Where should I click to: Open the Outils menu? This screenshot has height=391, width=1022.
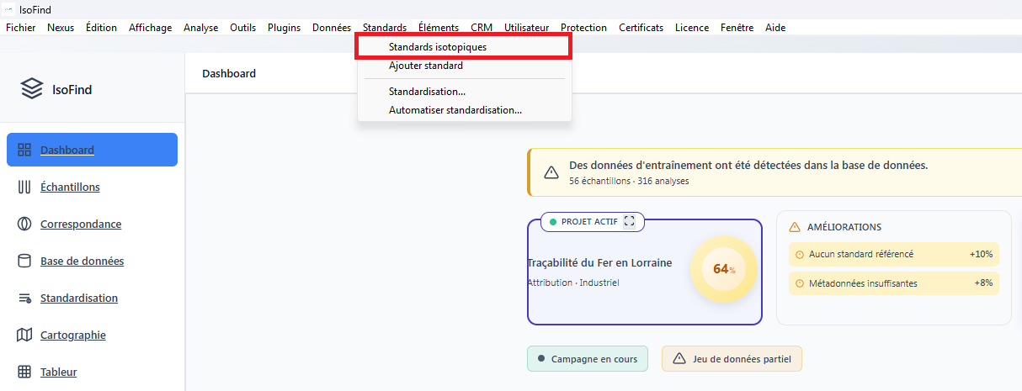tap(243, 28)
